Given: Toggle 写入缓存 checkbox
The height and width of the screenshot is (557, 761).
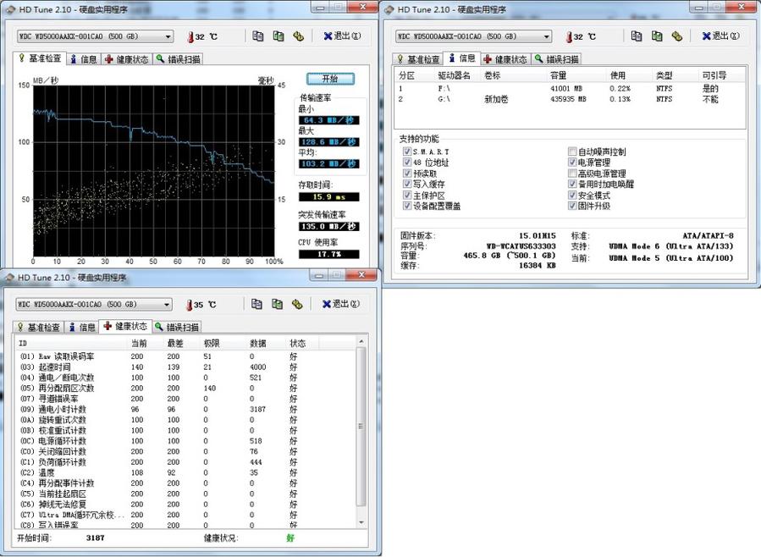Looking at the screenshot, I should (x=407, y=184).
